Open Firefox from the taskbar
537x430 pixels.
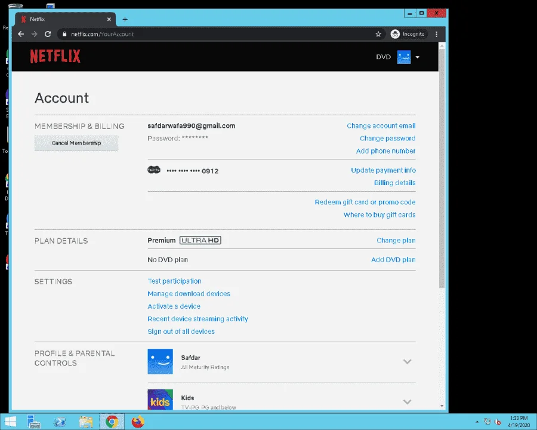click(x=138, y=422)
